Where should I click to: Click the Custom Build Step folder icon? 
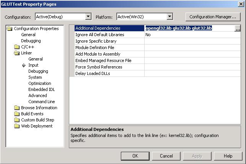[16, 120]
